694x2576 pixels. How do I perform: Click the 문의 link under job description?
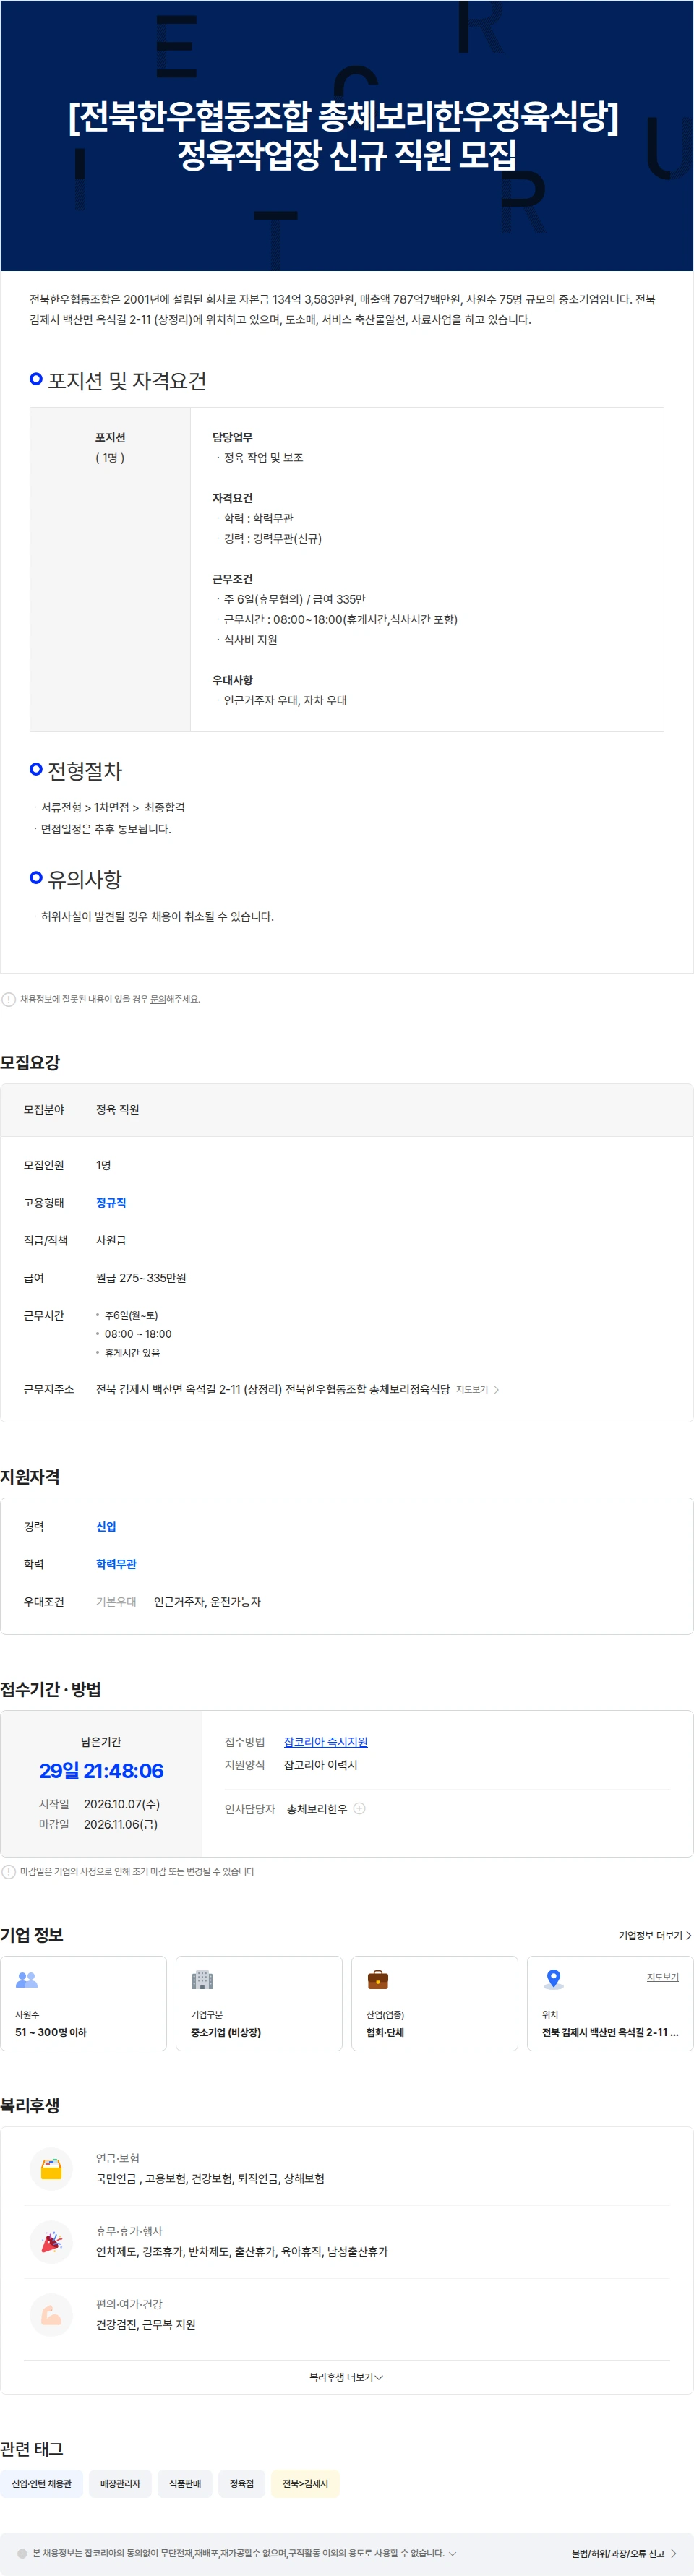pos(157,999)
